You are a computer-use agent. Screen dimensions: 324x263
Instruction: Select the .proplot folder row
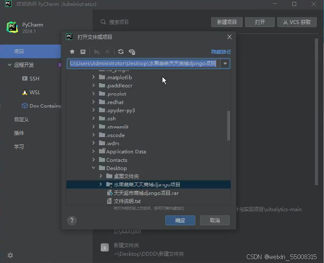click(x=148, y=94)
